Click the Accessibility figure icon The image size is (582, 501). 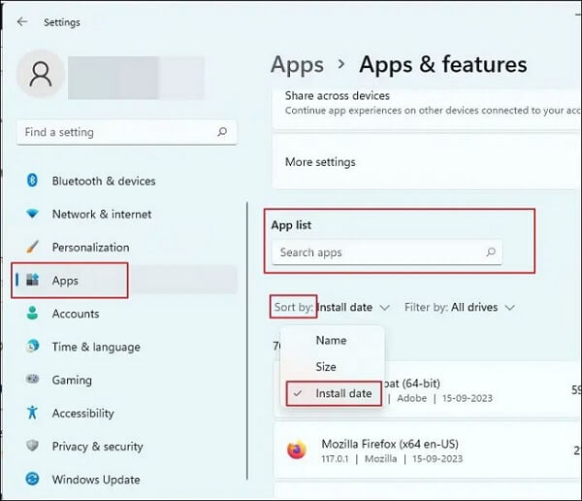click(32, 413)
